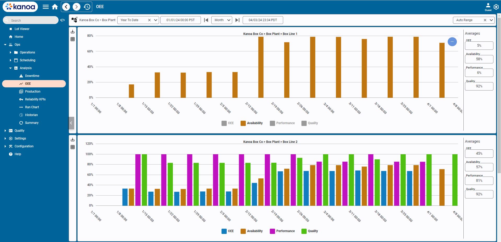
Task: Click the end date field 04/03/24
Action: tap(263, 20)
